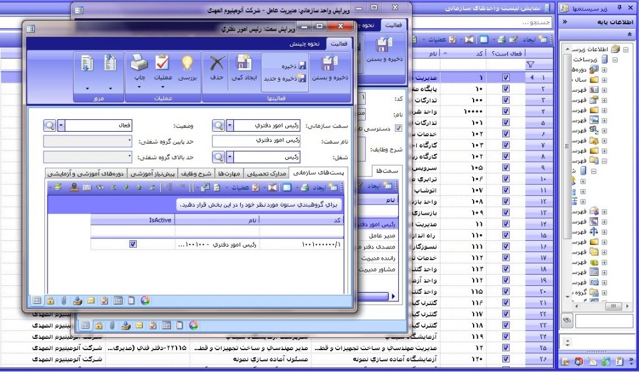Click the magnifier lookup beside سمت سازمانی field
Viewport: 639px width, 372px height.
(x=218, y=125)
